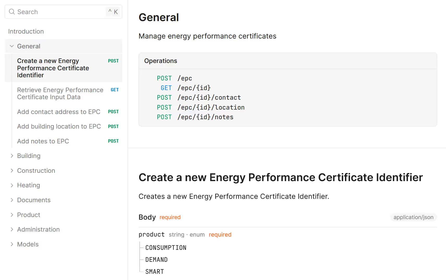Expand the Models section
Image resolution: width=446 pixels, height=280 pixels.
(x=12, y=244)
